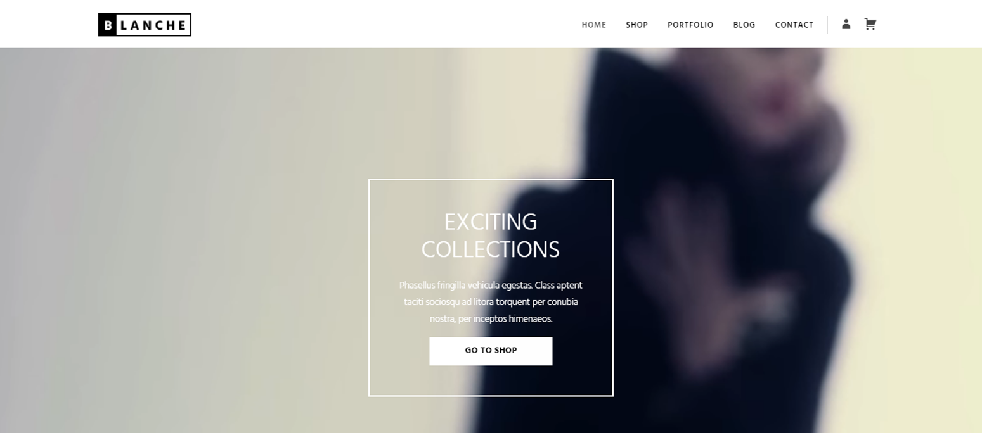The height and width of the screenshot is (433, 982).
Task: Click the text line ending per conubia
Action: (x=491, y=302)
